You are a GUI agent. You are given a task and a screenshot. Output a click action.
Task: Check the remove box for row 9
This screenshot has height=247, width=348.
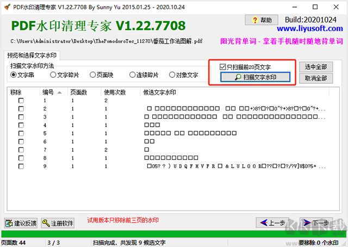pos(21,166)
